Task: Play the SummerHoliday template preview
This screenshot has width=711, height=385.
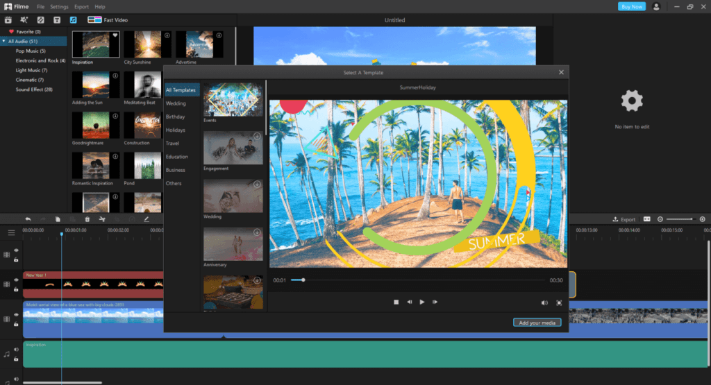Action: pos(422,302)
